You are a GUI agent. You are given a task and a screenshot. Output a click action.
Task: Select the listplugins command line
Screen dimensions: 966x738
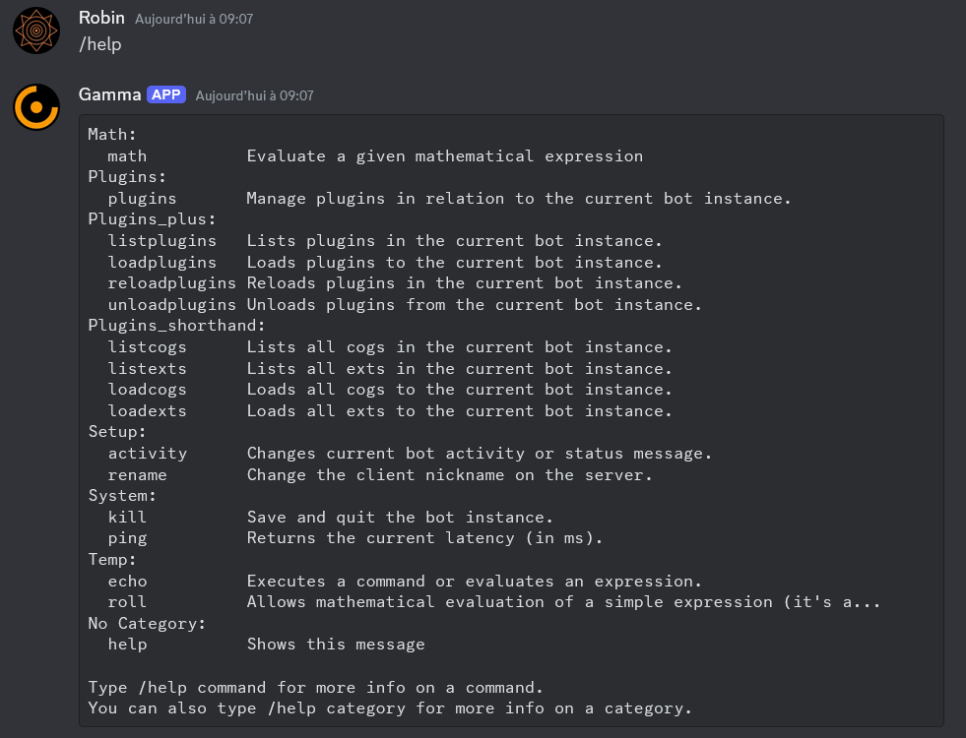162,240
